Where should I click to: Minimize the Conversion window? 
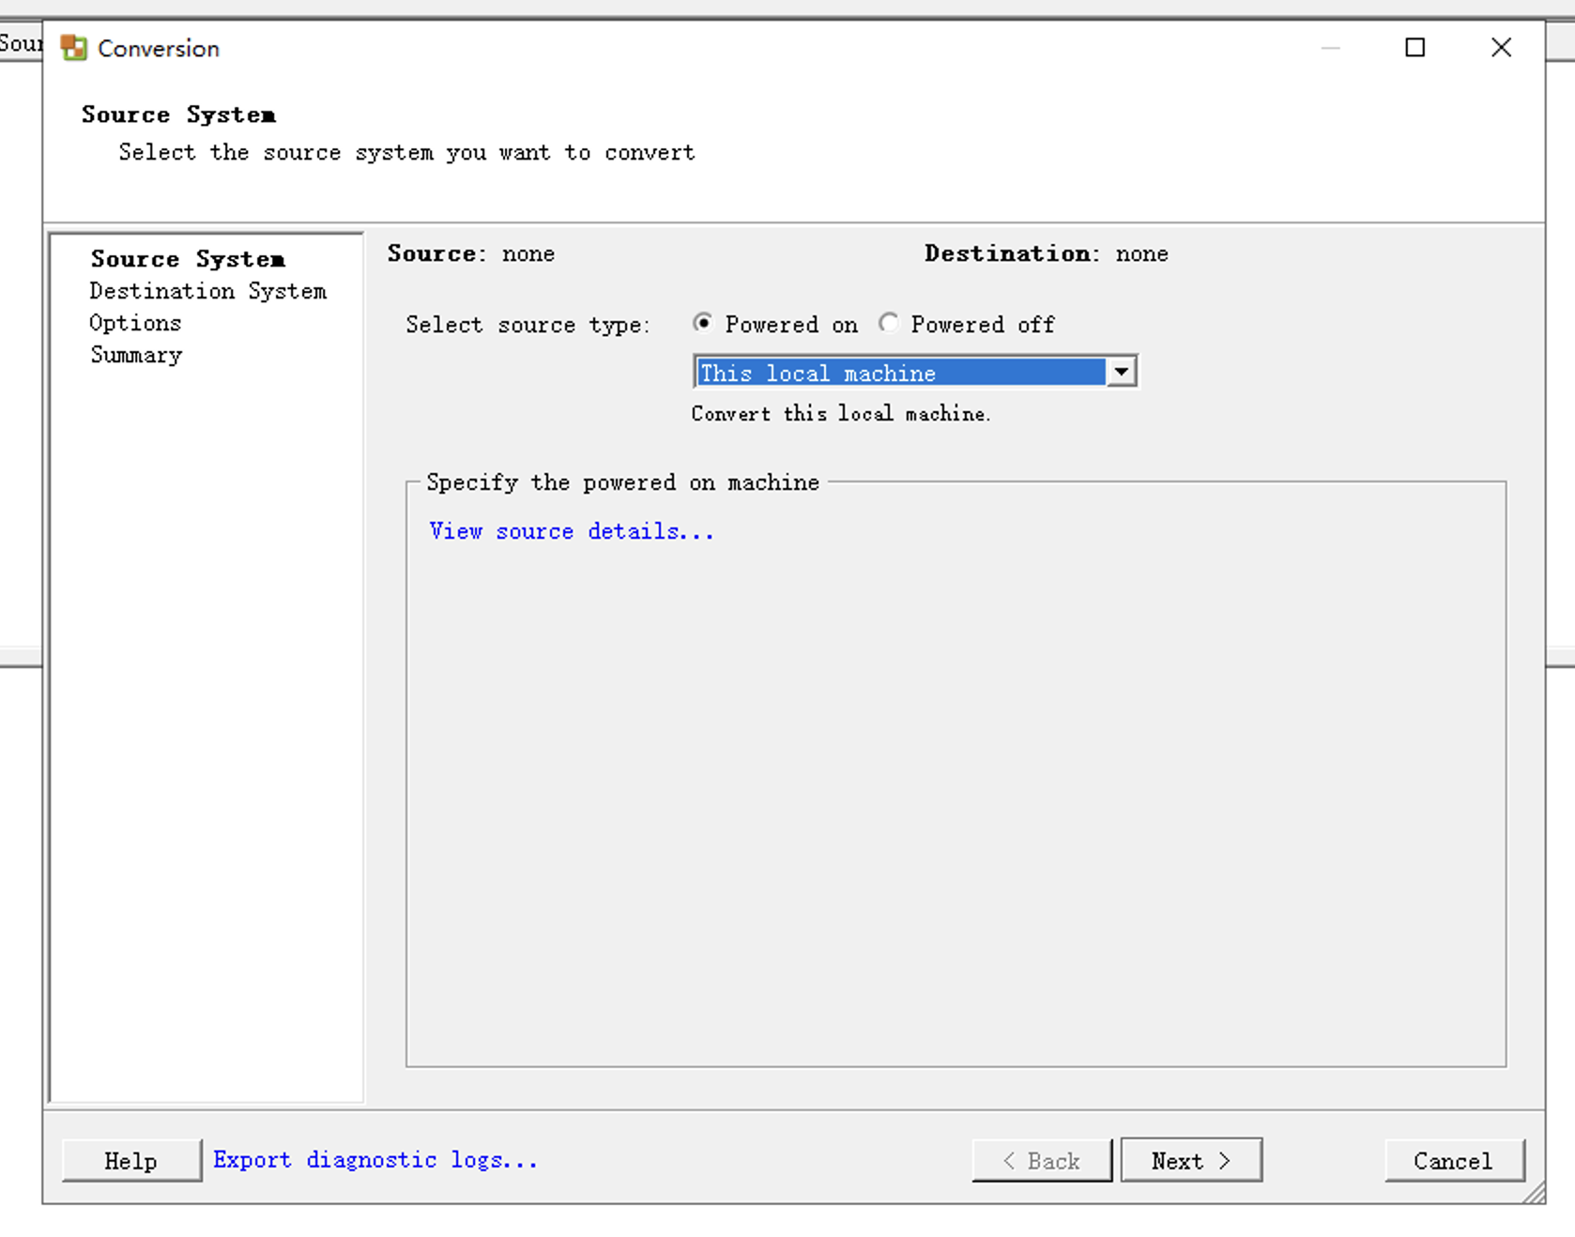coord(1331,47)
